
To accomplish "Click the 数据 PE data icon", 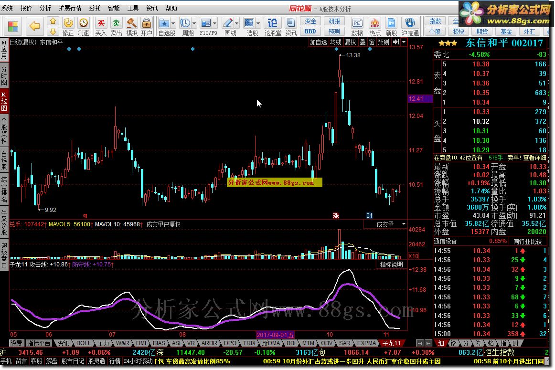I will (357, 27).
